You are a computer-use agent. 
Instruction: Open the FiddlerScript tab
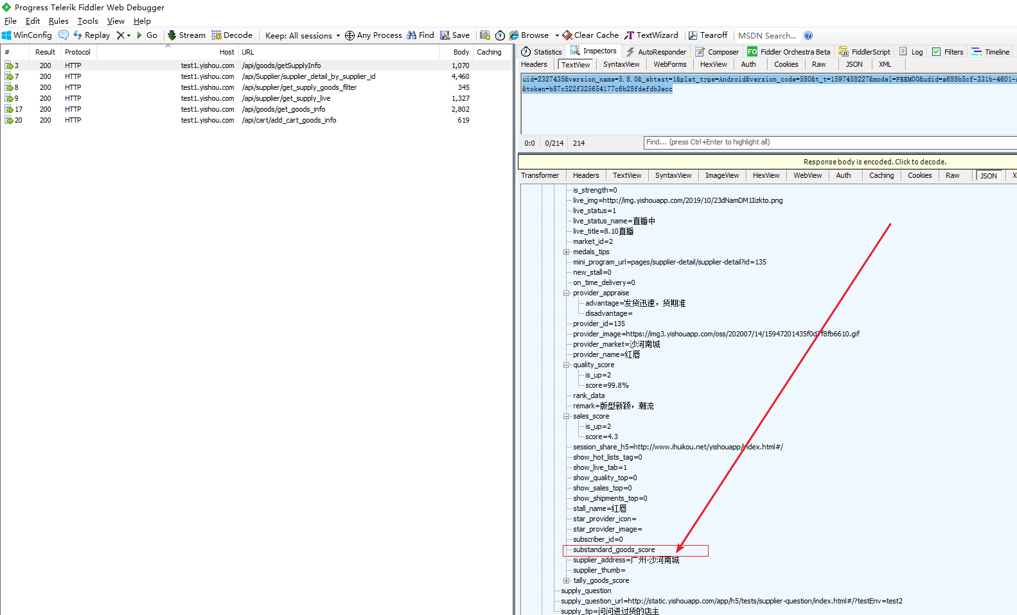[865, 52]
